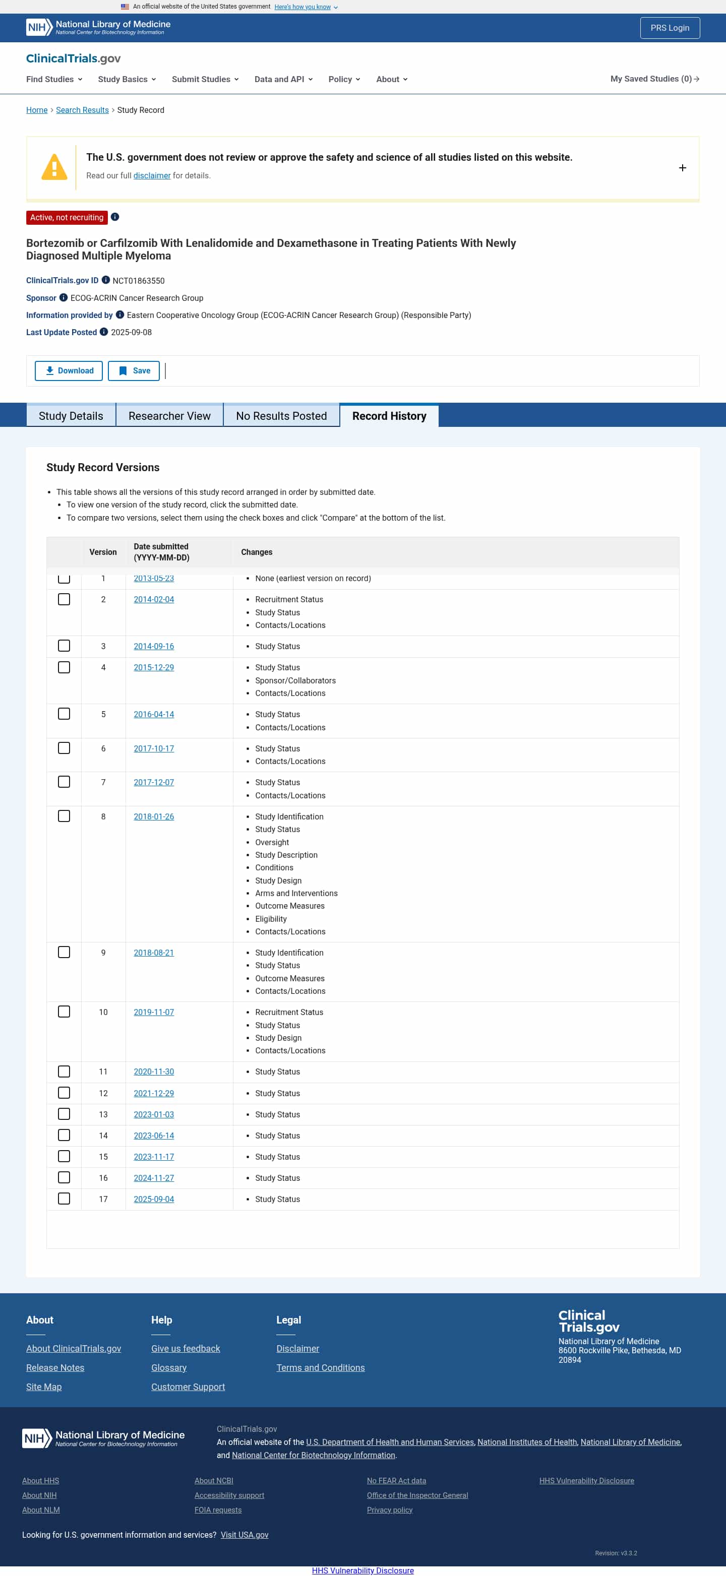Image resolution: width=726 pixels, height=1576 pixels.
Task: Click the ClinicalTrials.gov site logo
Action: (74, 59)
